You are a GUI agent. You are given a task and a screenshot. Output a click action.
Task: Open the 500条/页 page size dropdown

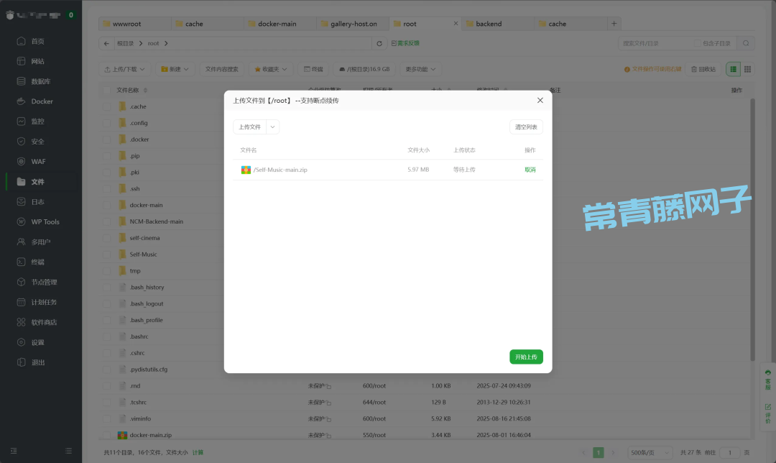(650, 452)
